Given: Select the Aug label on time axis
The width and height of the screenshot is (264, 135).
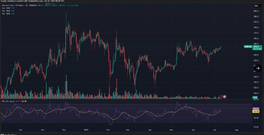Looking at the screenshot, I should [236, 130].
